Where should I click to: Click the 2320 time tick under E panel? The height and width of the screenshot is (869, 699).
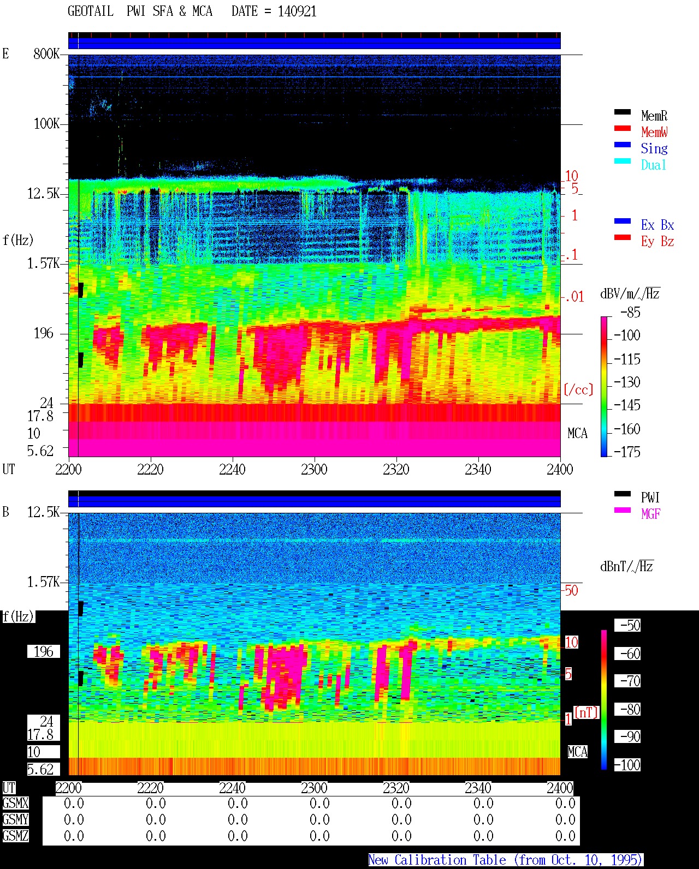pos(396,469)
